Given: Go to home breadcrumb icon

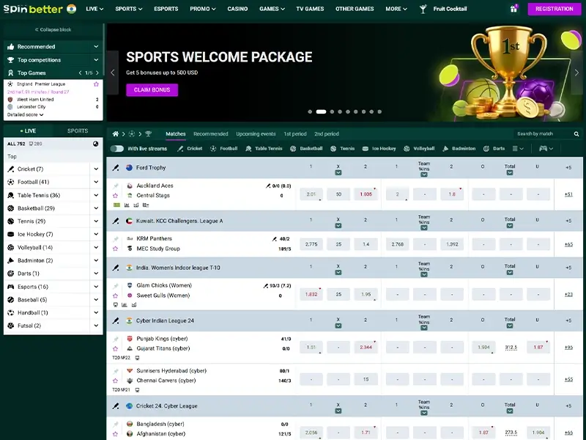Looking at the screenshot, I should point(116,134).
